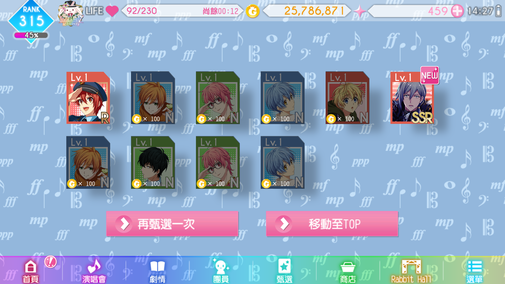Tap the LIFE heart icon
505x284 pixels.
(x=112, y=11)
